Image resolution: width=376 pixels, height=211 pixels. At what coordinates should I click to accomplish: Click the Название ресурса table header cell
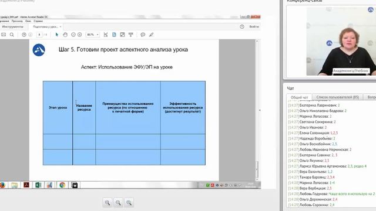click(84, 107)
